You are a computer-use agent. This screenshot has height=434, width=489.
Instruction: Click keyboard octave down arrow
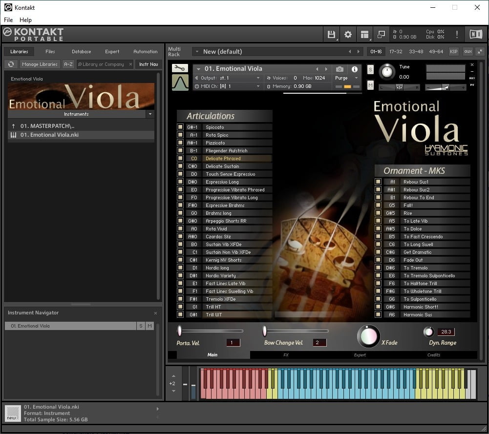(174, 391)
